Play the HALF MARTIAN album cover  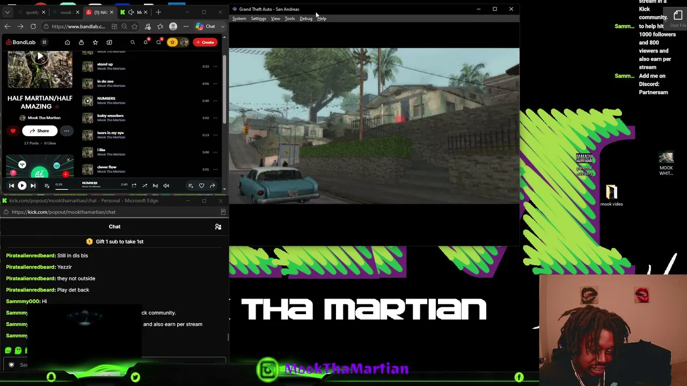[x=40, y=57]
